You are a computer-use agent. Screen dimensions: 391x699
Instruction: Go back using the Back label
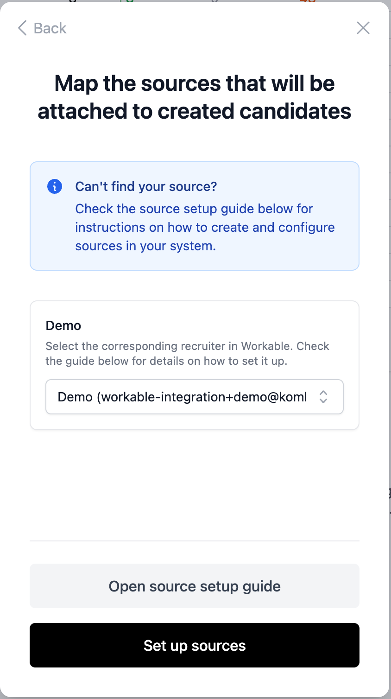tap(50, 28)
